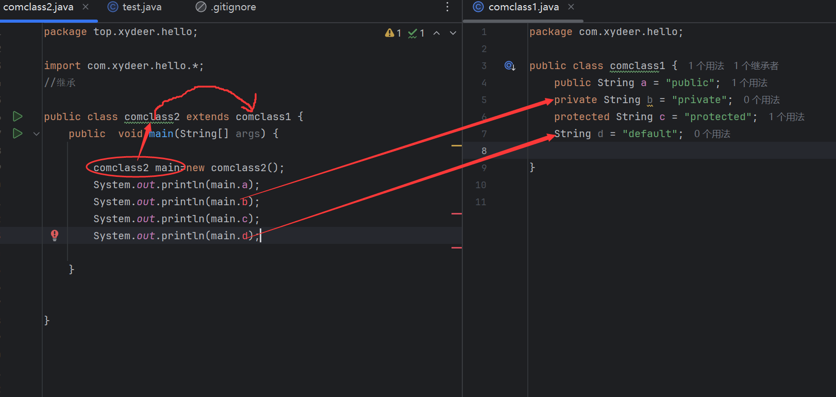
Task: Open the editor tabs more options menu
Action: [447, 7]
